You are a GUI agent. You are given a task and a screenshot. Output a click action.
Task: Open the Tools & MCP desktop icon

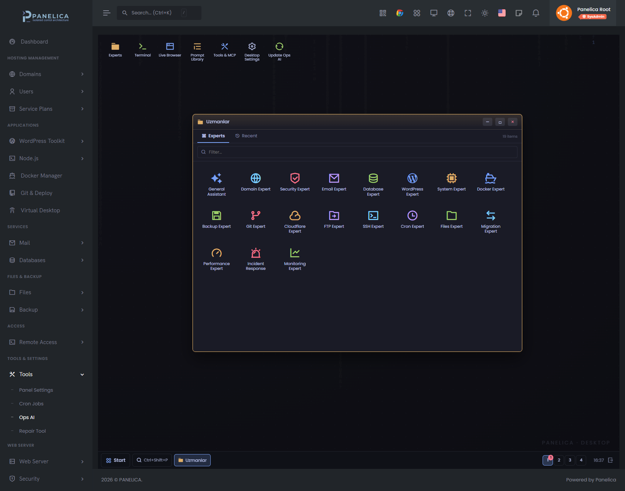225,50
